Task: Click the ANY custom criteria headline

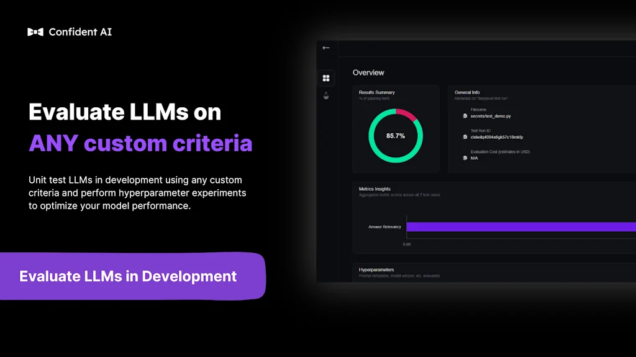Action: 140,143
